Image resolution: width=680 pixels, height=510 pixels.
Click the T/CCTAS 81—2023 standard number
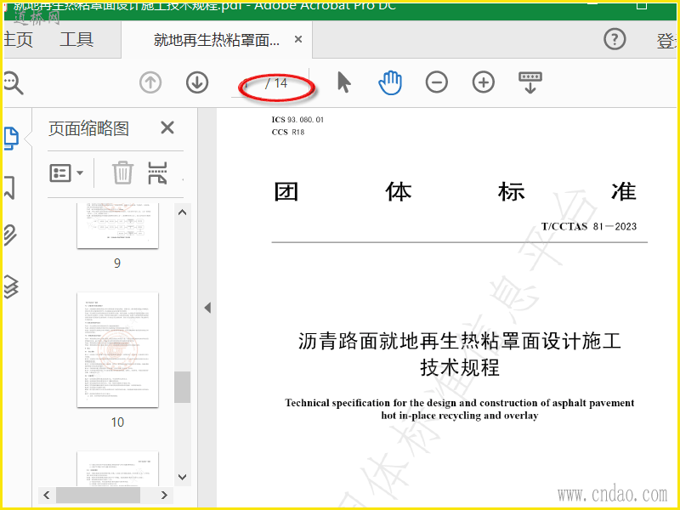pos(588,226)
